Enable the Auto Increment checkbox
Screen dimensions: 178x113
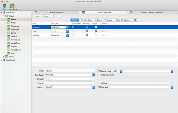click(x=100, y=75)
